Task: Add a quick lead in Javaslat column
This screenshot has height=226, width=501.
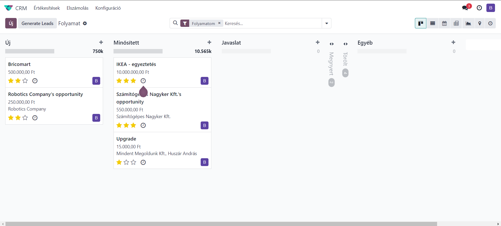Action: pos(318,42)
